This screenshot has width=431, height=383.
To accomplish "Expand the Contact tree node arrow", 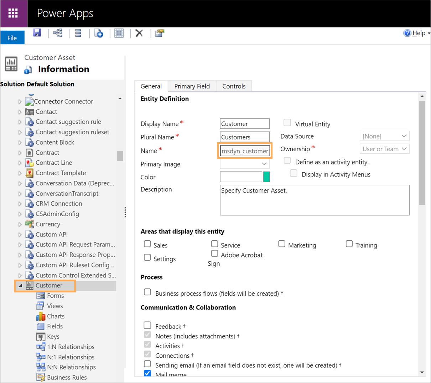I will 20,112.
